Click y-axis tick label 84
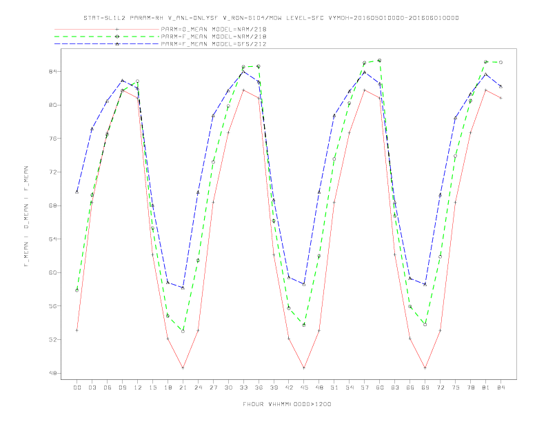This screenshot has width=546, height=422. pos(53,72)
